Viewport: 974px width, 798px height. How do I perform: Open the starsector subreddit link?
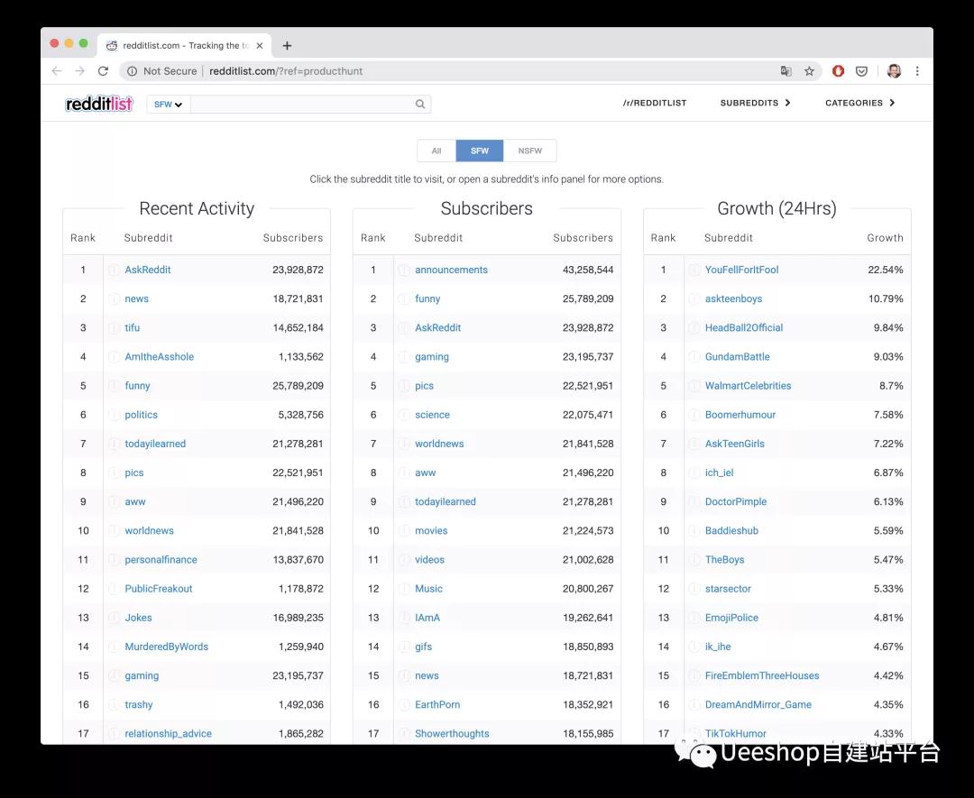728,588
